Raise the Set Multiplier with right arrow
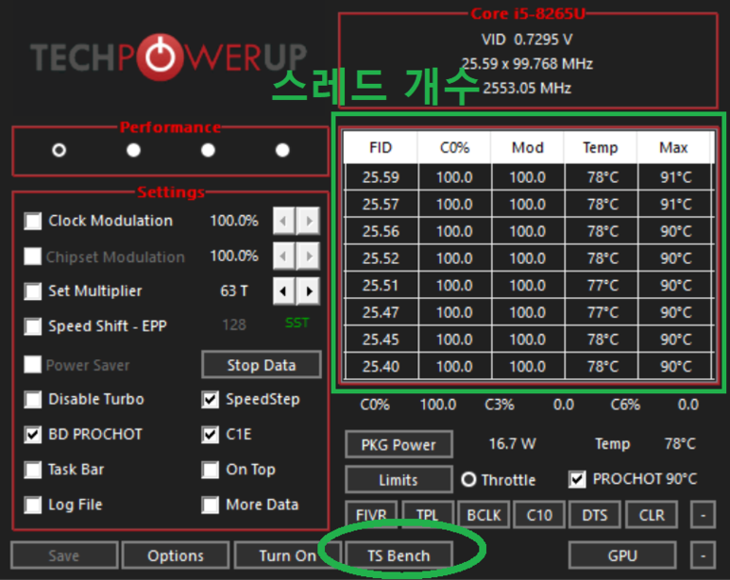Image resolution: width=730 pixels, height=580 pixels. coord(309,291)
